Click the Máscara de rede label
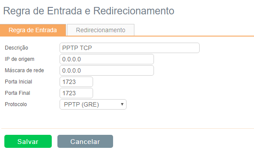This screenshot has width=254, height=157. click(24, 70)
